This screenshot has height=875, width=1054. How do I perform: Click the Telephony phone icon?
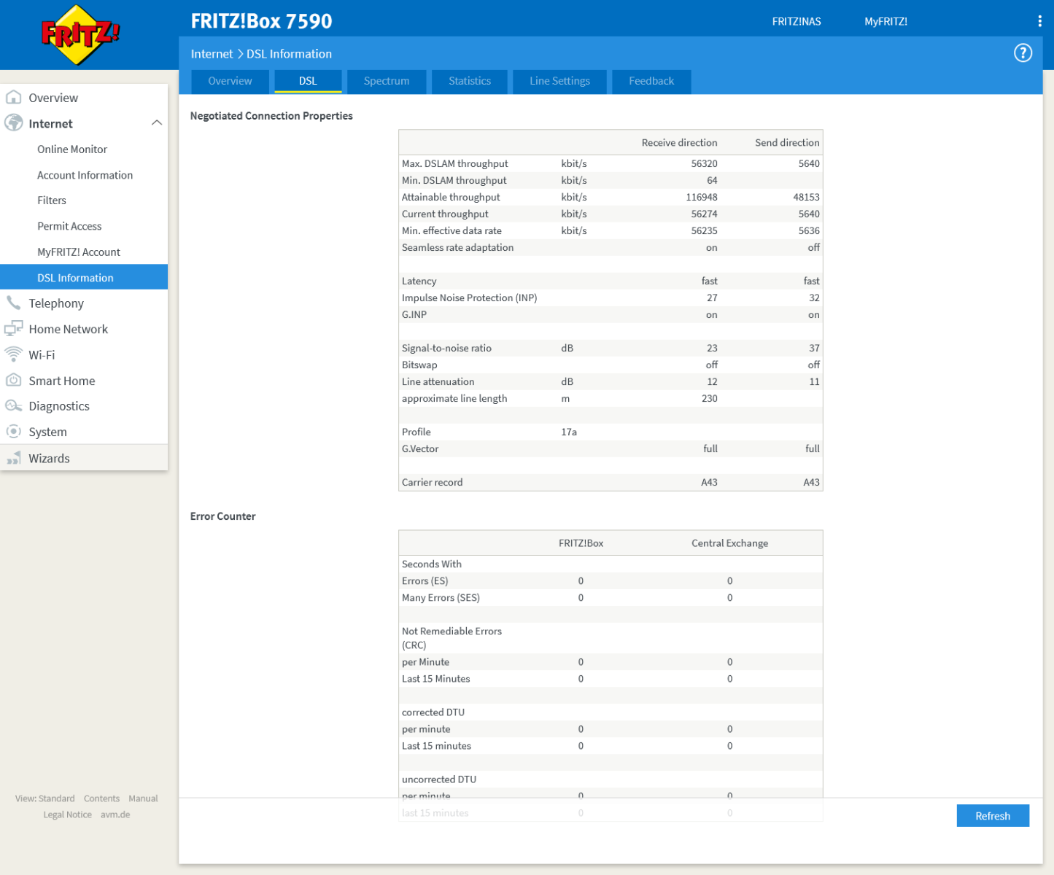(x=13, y=303)
